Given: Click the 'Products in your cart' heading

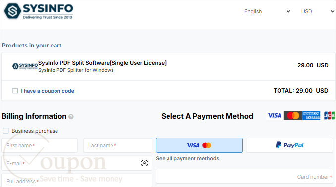Looking at the screenshot, I should pos(32,46).
